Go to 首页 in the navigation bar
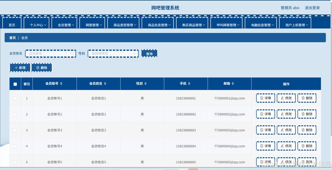This screenshot has height=170, width=332. pos(12,25)
